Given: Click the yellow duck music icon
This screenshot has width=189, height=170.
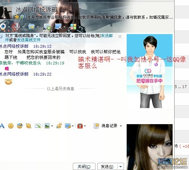Looking at the screenshot, I should tap(59, 126).
